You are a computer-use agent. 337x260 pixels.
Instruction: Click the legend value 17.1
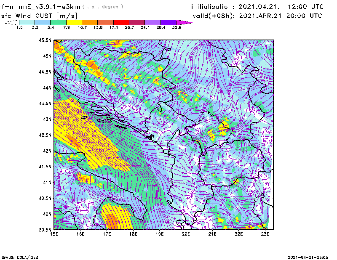[114, 27]
